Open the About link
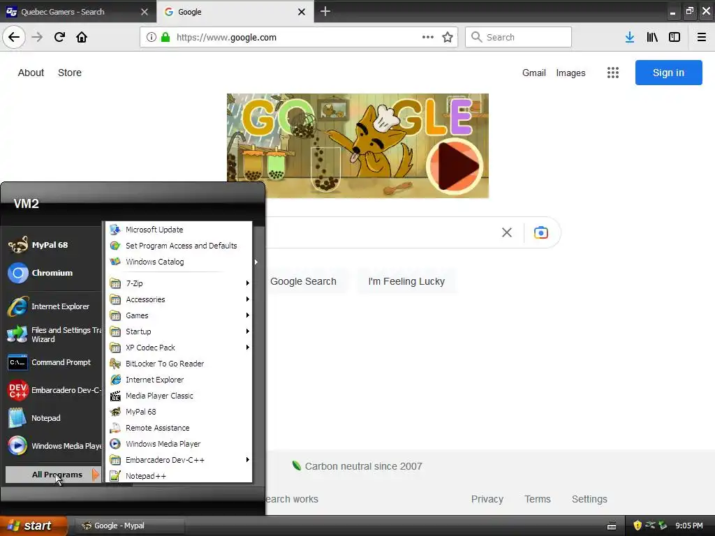The width and height of the screenshot is (715, 536). (x=31, y=73)
